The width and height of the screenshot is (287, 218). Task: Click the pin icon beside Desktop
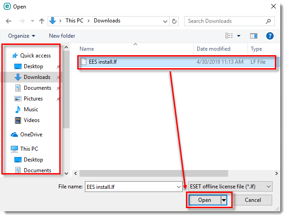pyautogui.click(x=58, y=67)
